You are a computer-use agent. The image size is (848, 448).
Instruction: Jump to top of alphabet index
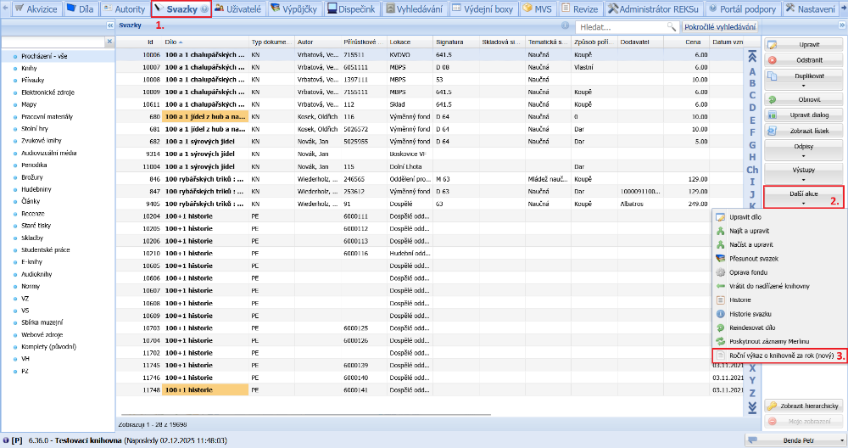[x=751, y=57]
